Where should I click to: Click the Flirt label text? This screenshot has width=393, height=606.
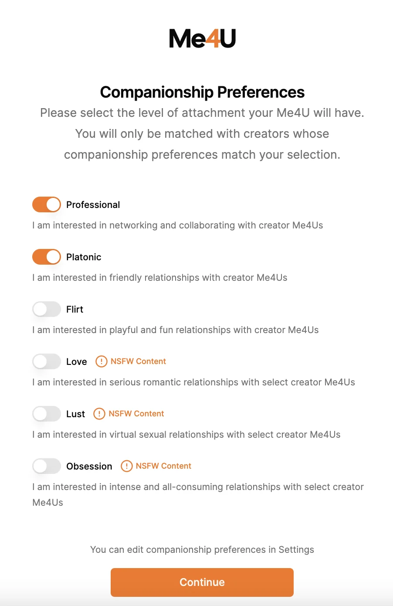tap(75, 310)
